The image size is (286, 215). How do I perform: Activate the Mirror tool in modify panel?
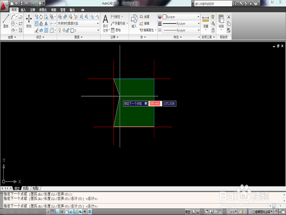tap(46, 23)
